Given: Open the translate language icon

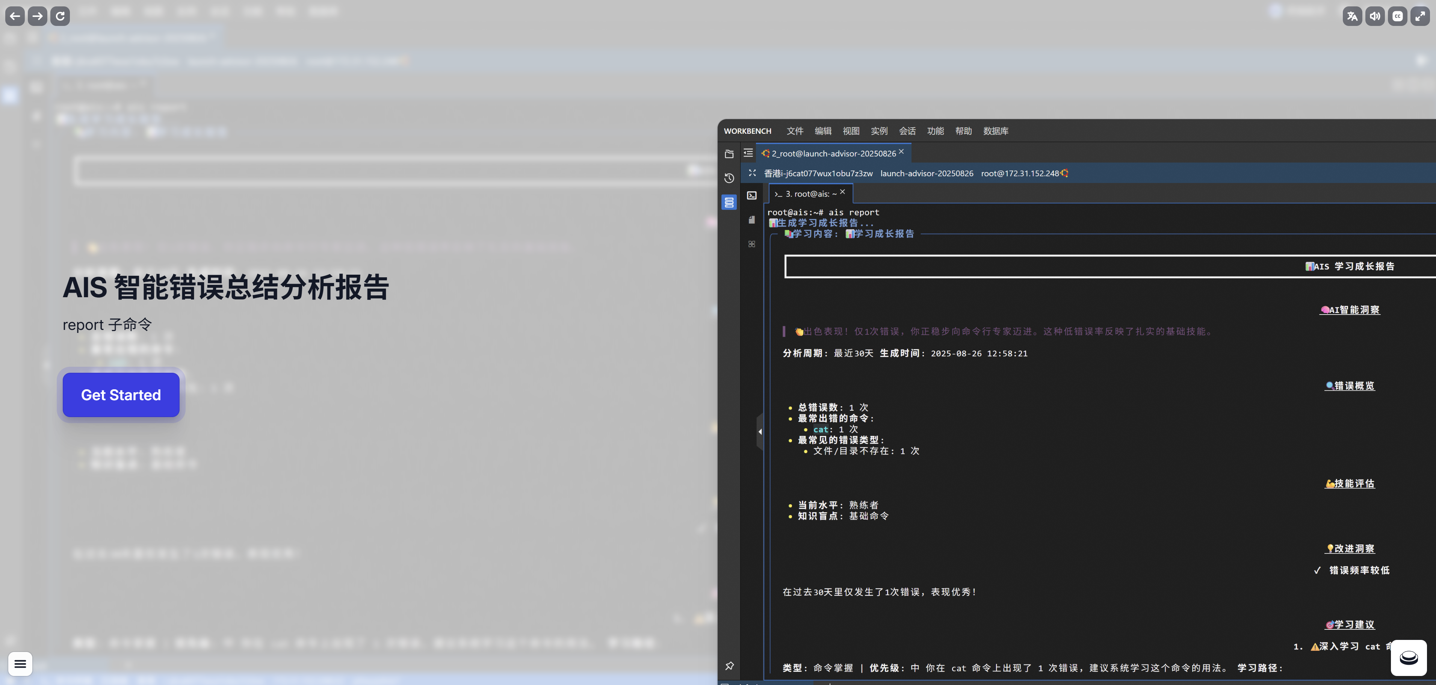Looking at the screenshot, I should click(1352, 16).
